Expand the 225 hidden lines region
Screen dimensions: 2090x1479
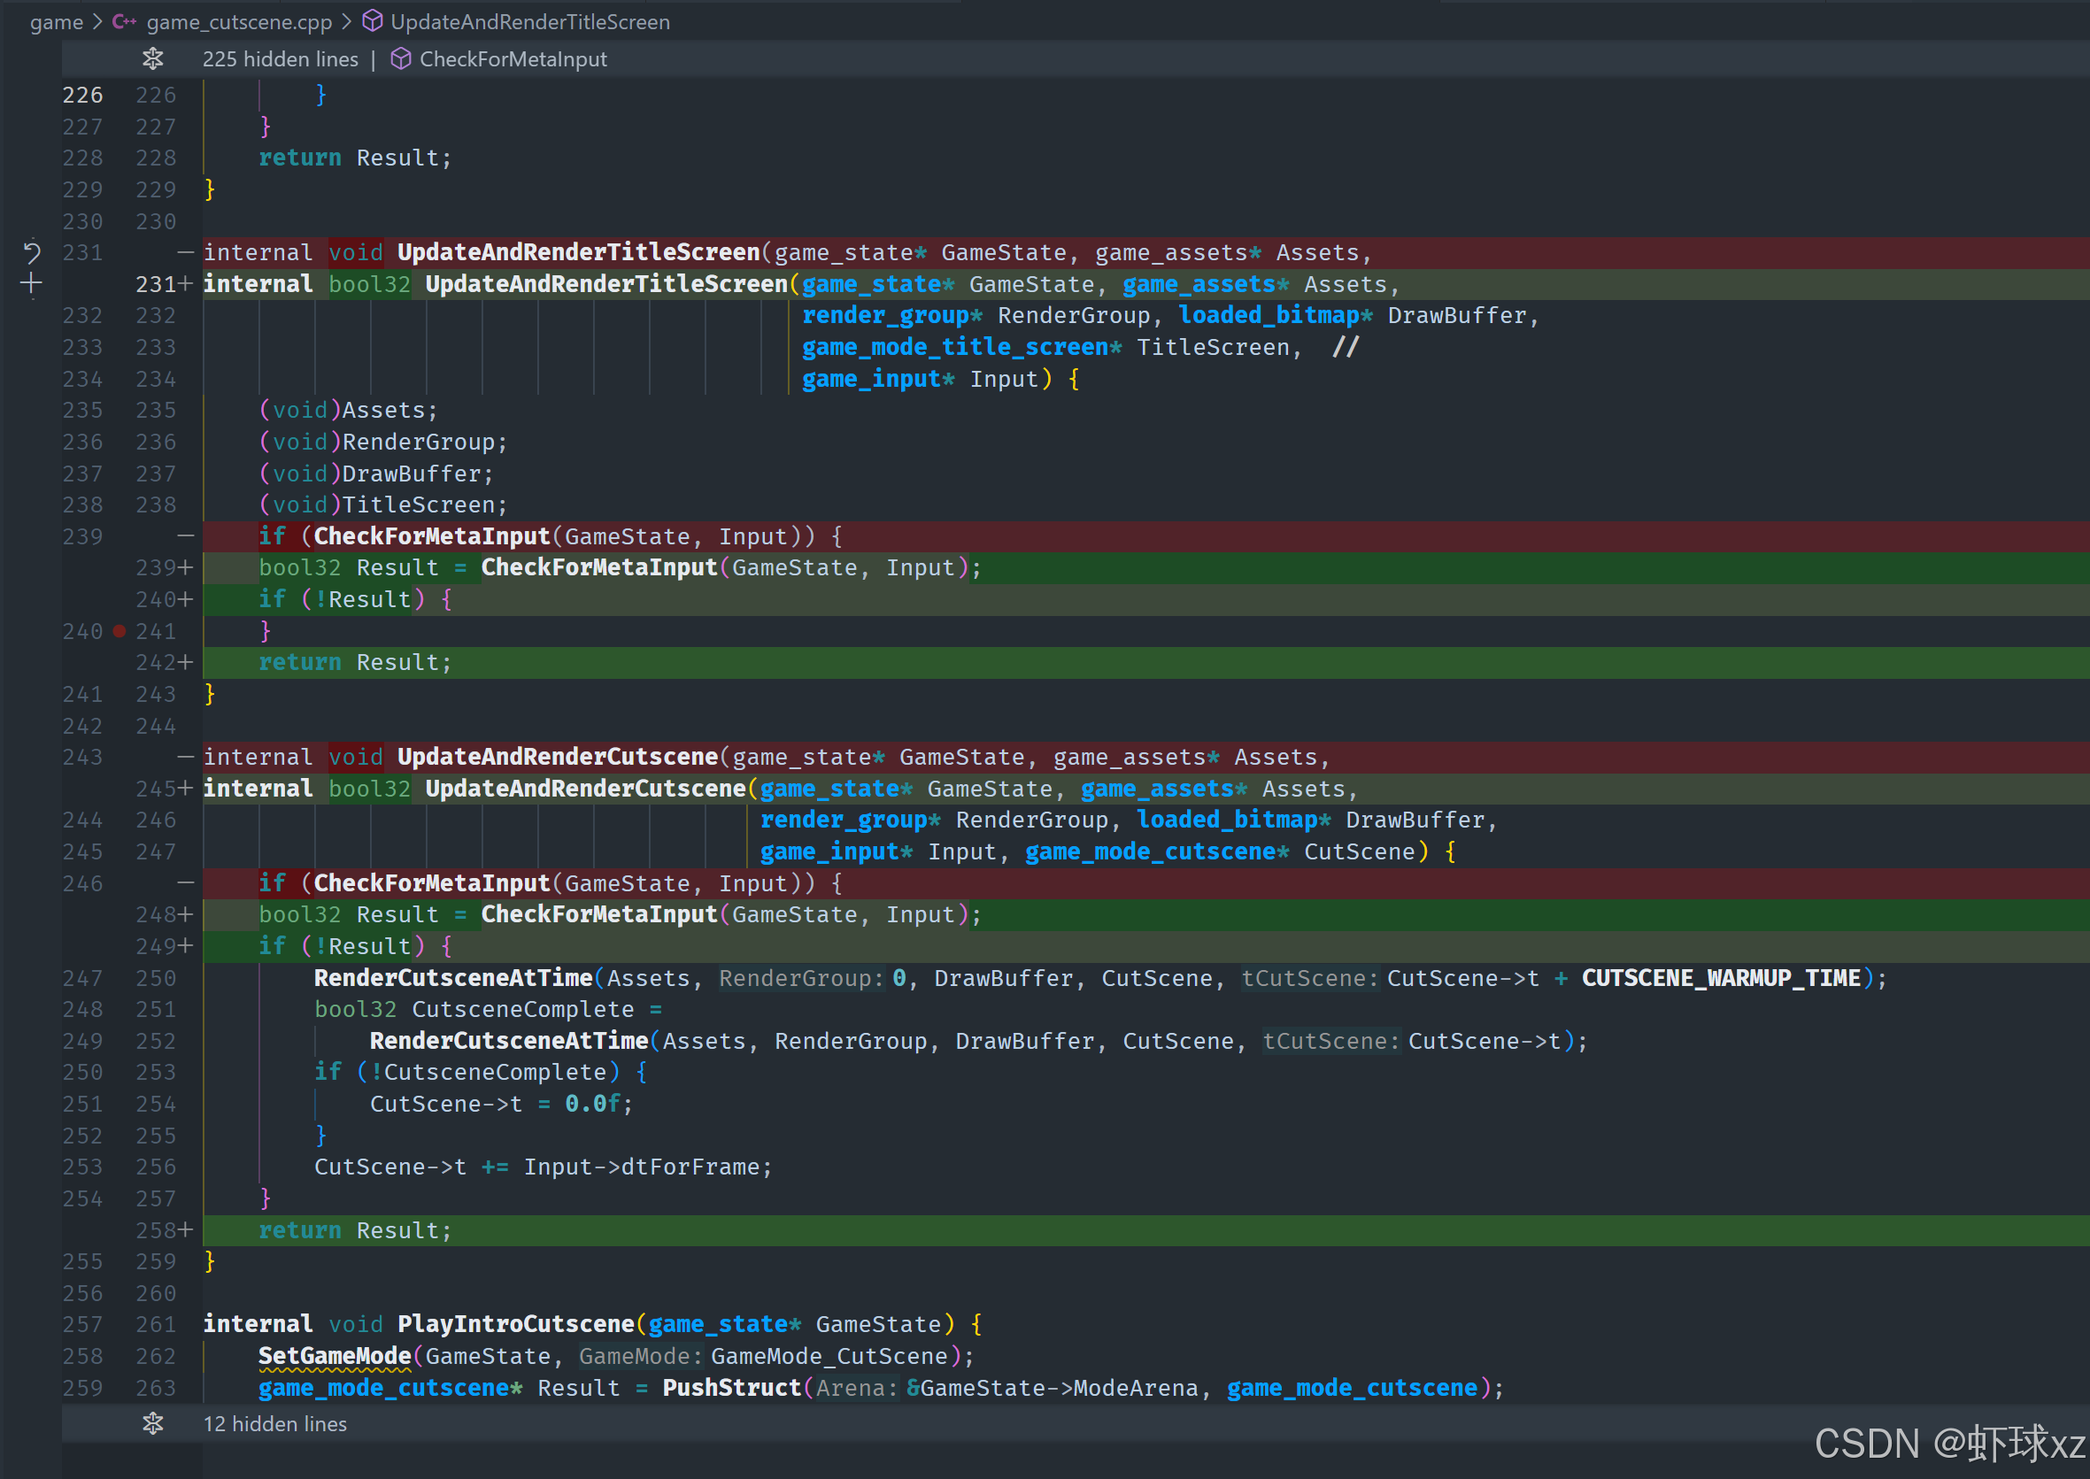pos(281,59)
